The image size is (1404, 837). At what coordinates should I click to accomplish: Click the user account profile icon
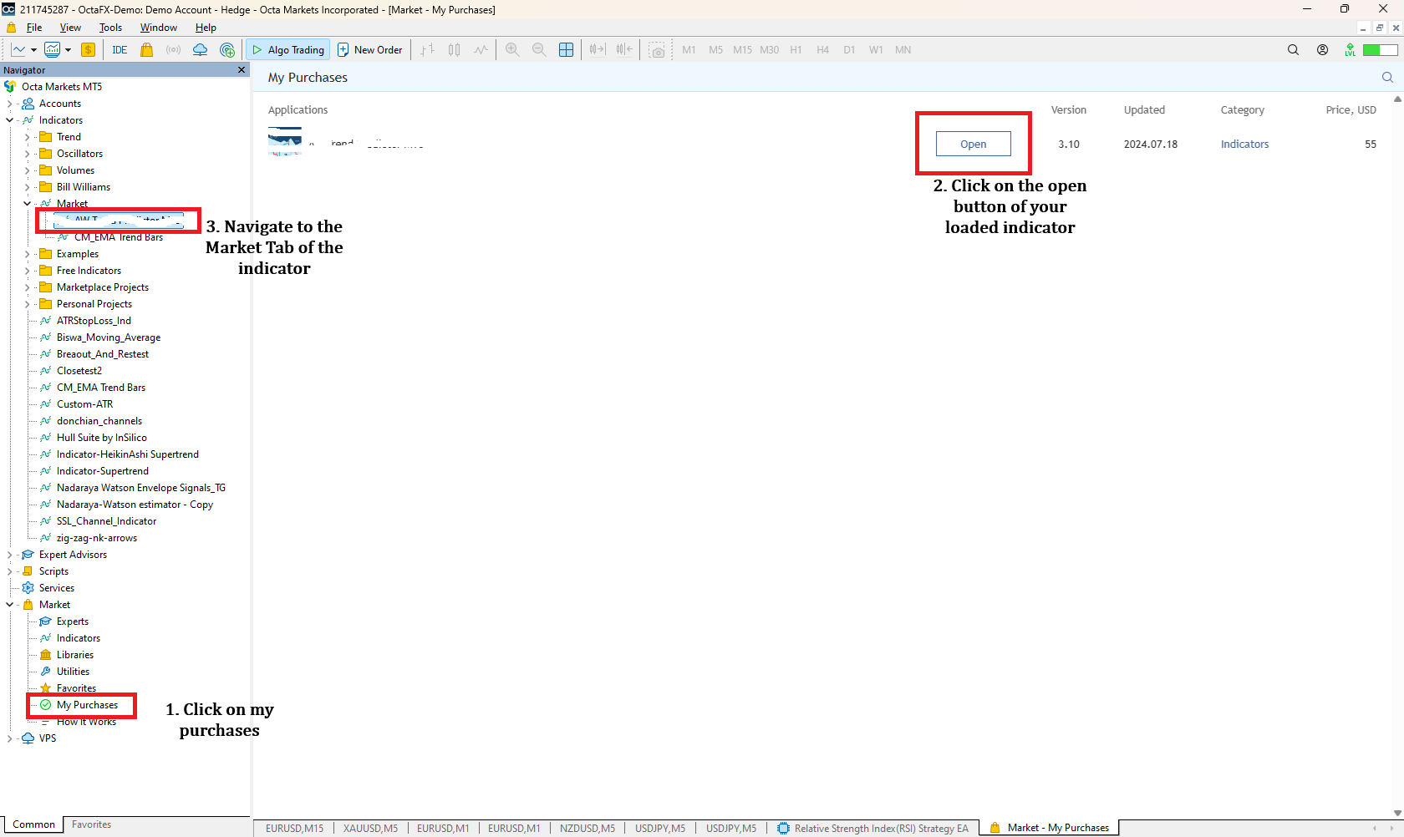(x=1322, y=49)
